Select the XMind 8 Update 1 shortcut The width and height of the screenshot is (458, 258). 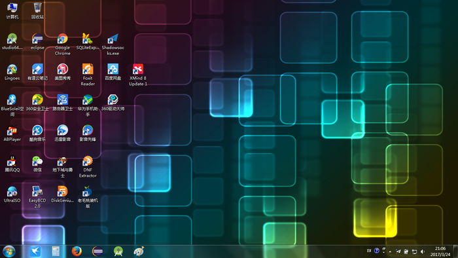(138, 75)
